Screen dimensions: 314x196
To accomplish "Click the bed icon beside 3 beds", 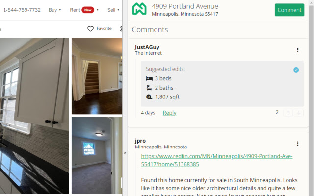I will click(x=149, y=78).
